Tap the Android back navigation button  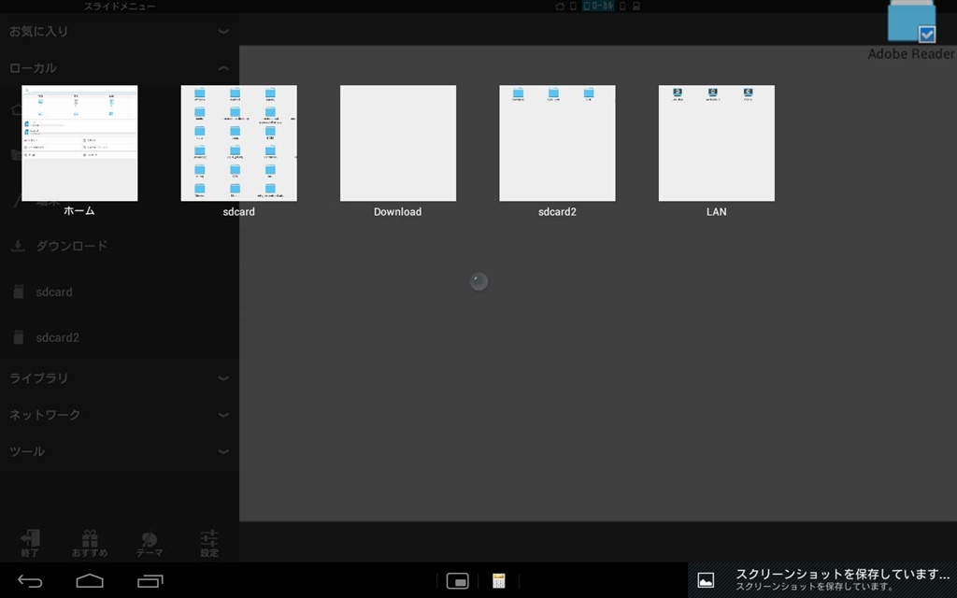30,581
